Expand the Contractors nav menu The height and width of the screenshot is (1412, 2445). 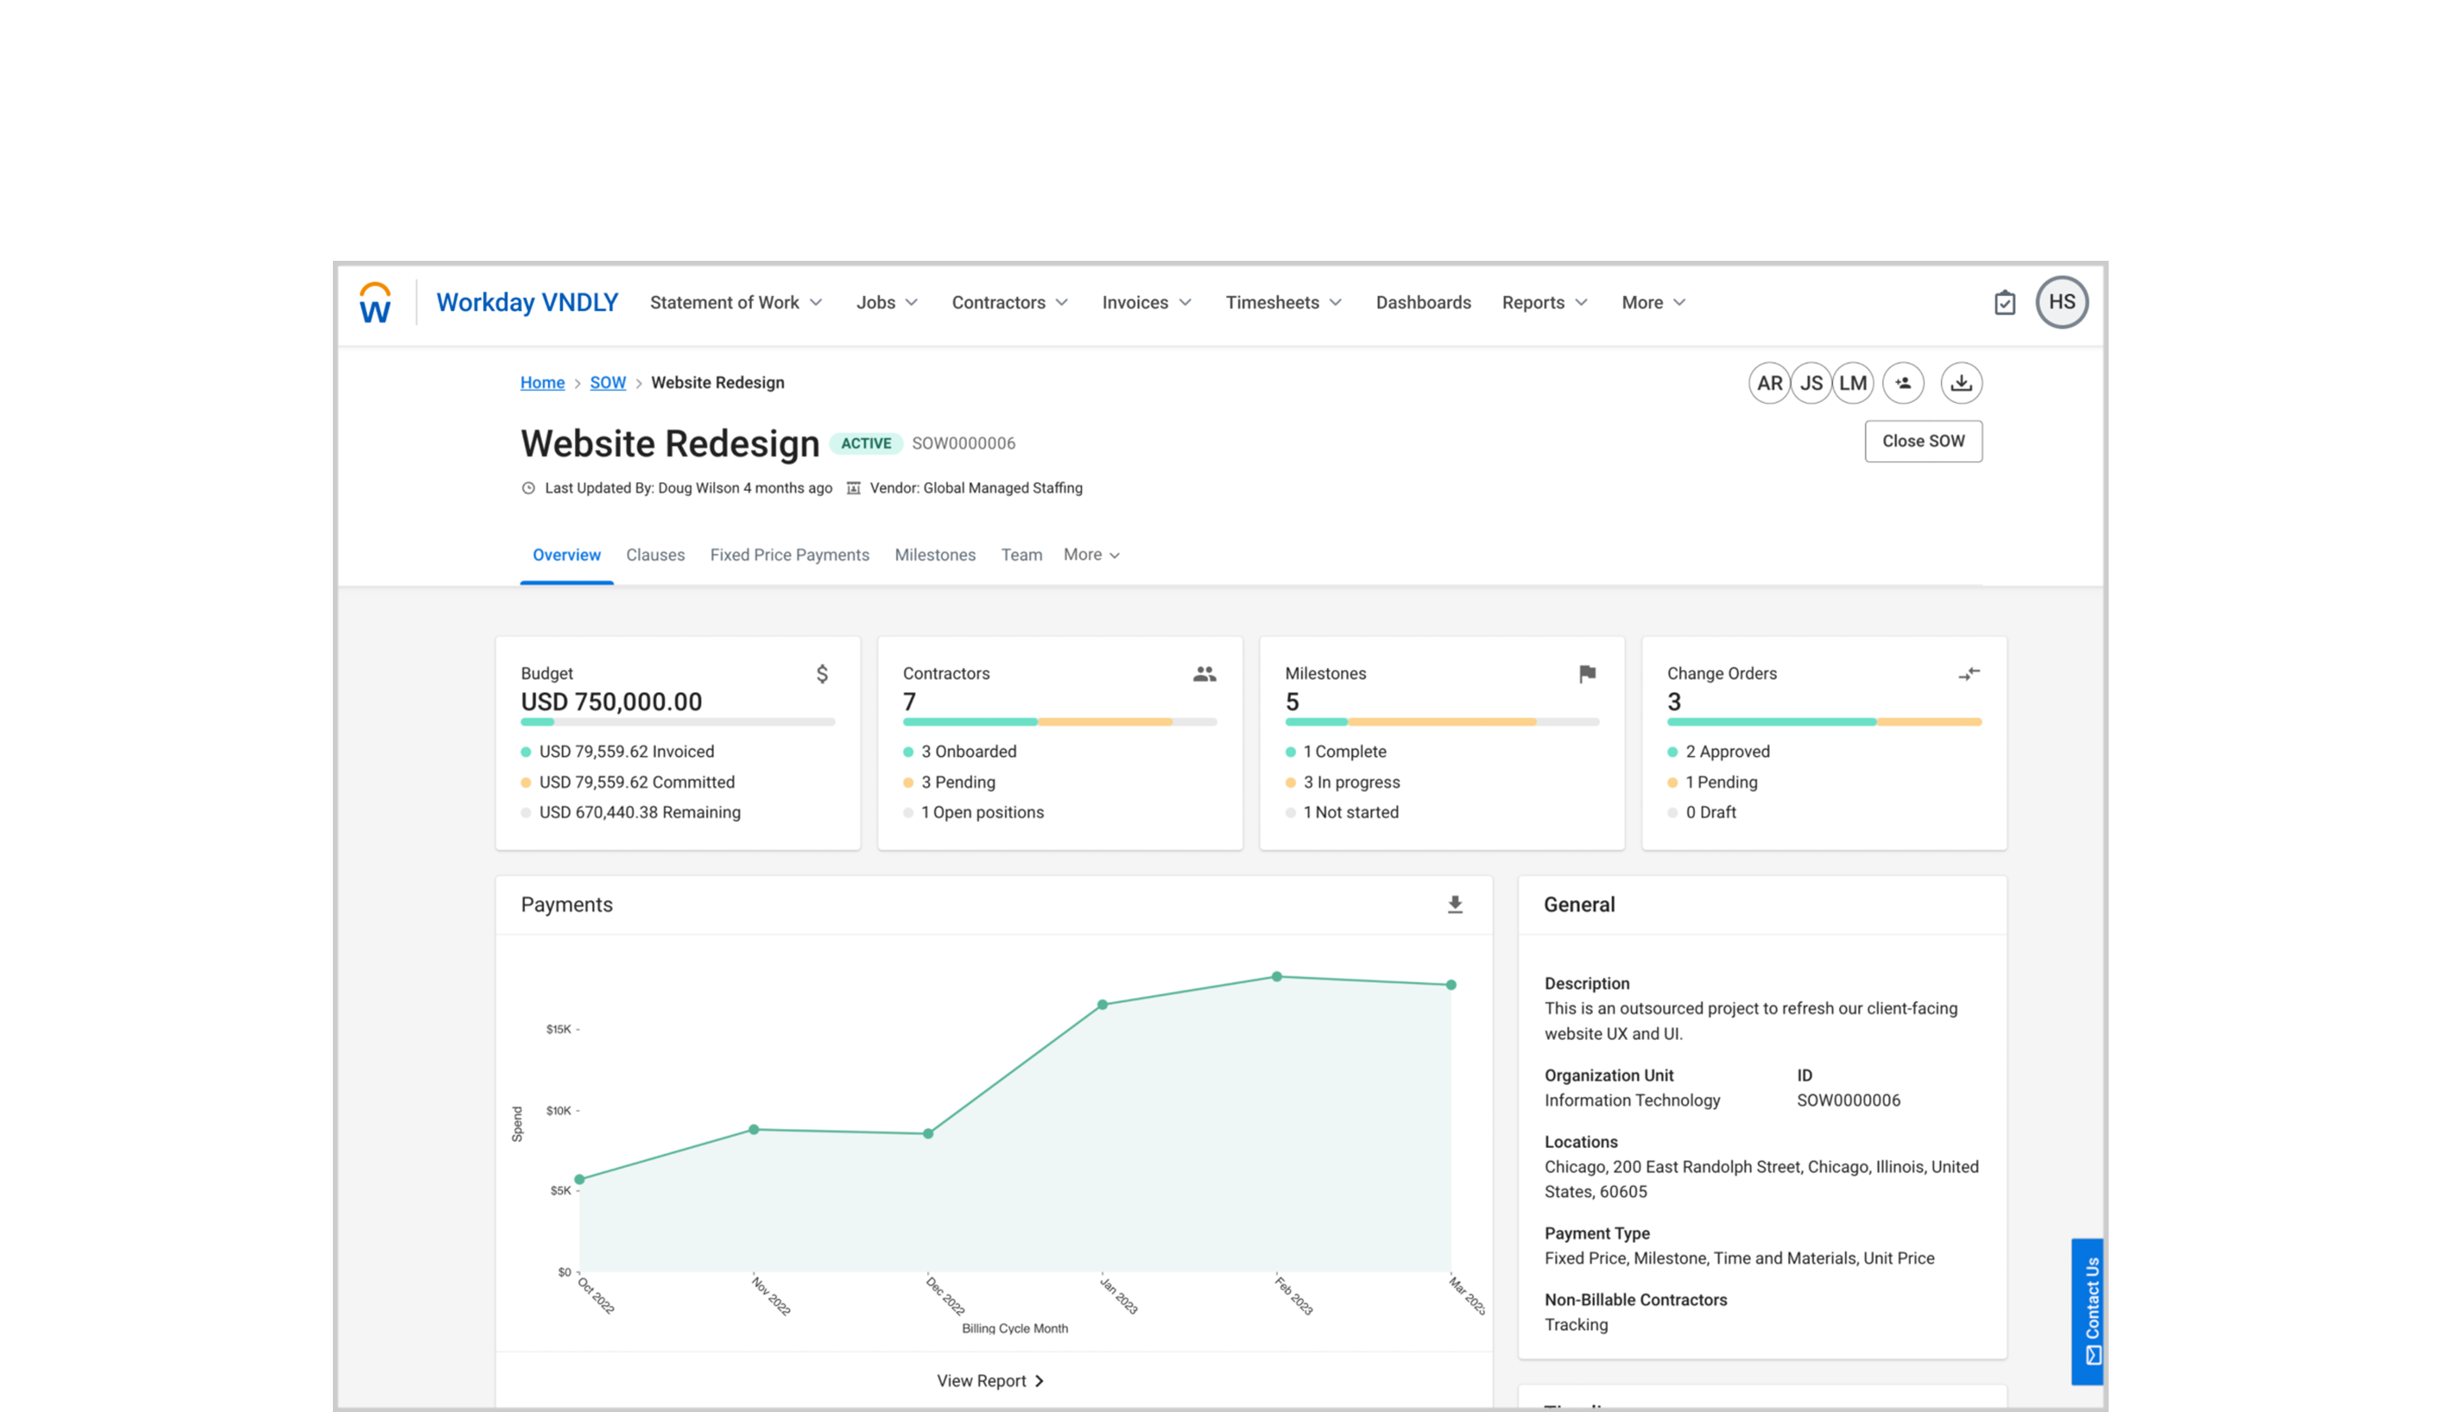(1010, 303)
